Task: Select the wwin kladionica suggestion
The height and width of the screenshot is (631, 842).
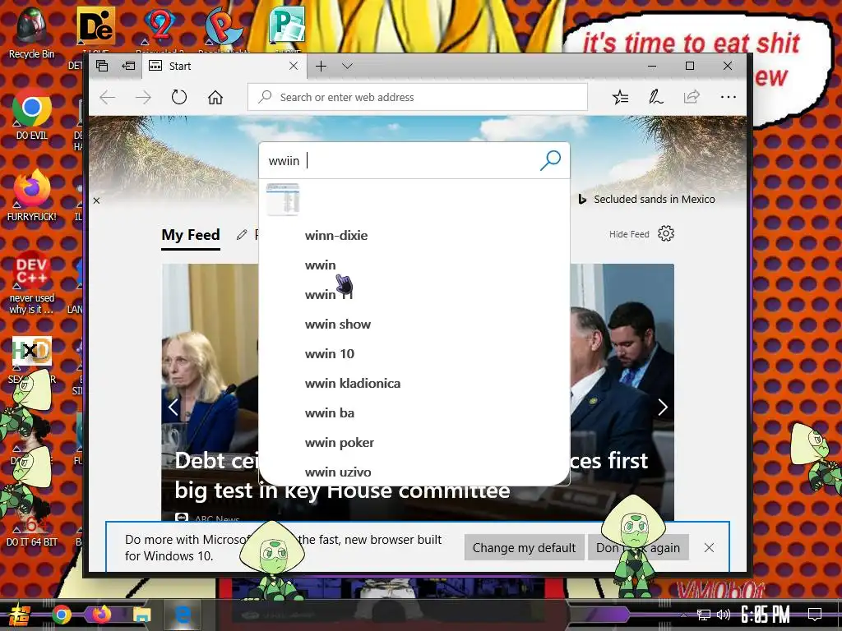Action: [x=353, y=383]
